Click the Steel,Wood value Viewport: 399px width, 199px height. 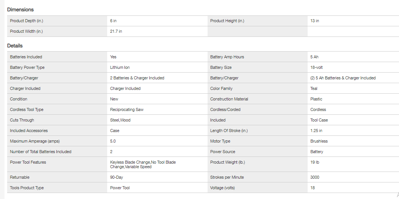(120, 120)
